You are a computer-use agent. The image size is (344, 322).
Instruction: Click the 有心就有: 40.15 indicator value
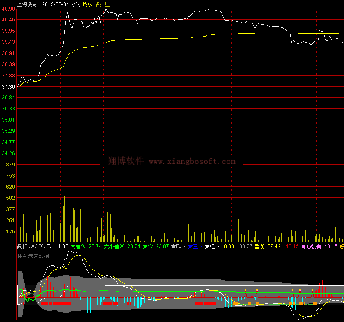coord(319,246)
